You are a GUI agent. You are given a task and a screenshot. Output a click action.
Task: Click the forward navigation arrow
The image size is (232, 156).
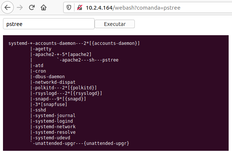20,7
